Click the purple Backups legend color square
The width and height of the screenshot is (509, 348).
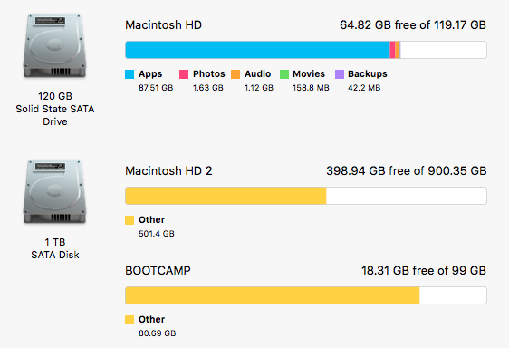[x=340, y=74]
